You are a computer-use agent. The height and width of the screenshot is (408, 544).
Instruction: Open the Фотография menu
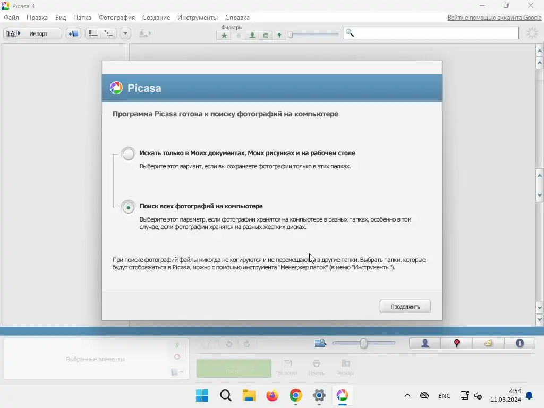click(116, 18)
